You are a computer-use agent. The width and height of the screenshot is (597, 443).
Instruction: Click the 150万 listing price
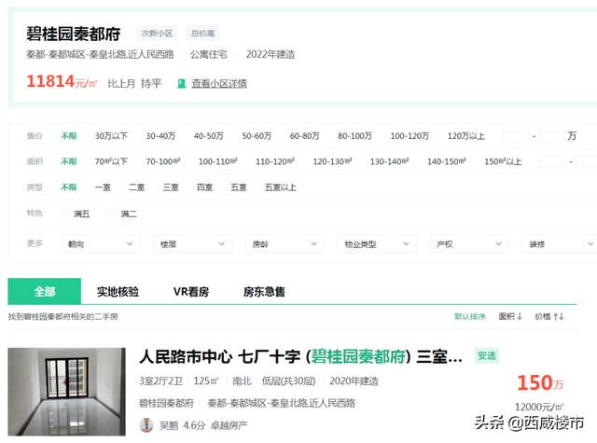click(540, 382)
